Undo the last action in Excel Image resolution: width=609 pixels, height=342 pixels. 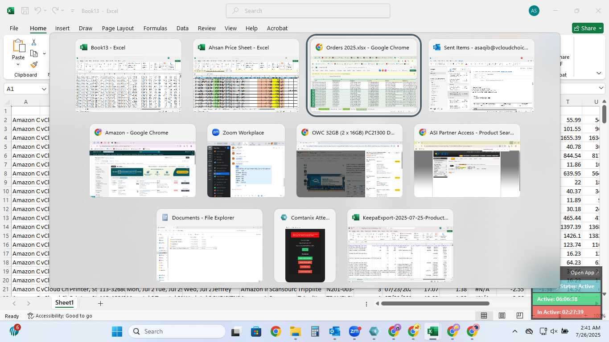point(38,10)
